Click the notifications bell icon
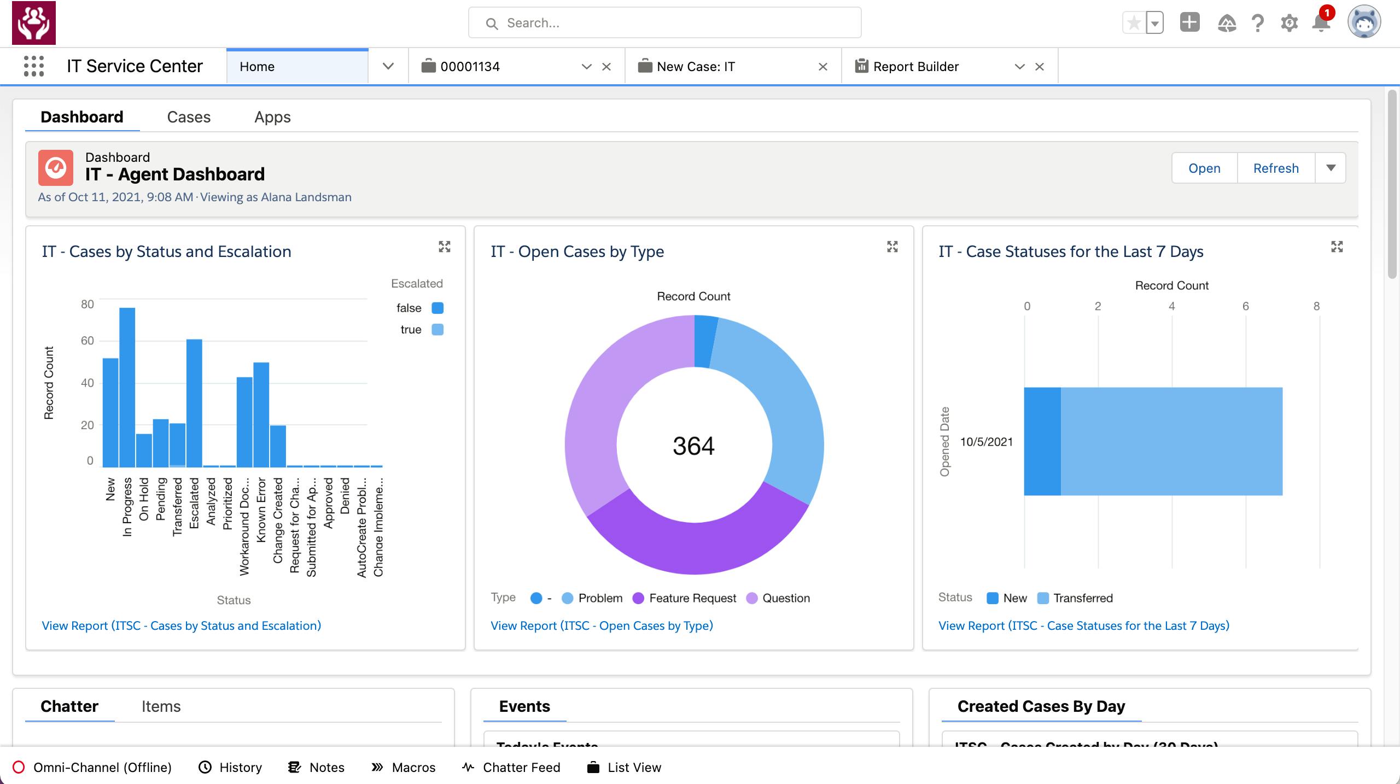 coord(1321,23)
